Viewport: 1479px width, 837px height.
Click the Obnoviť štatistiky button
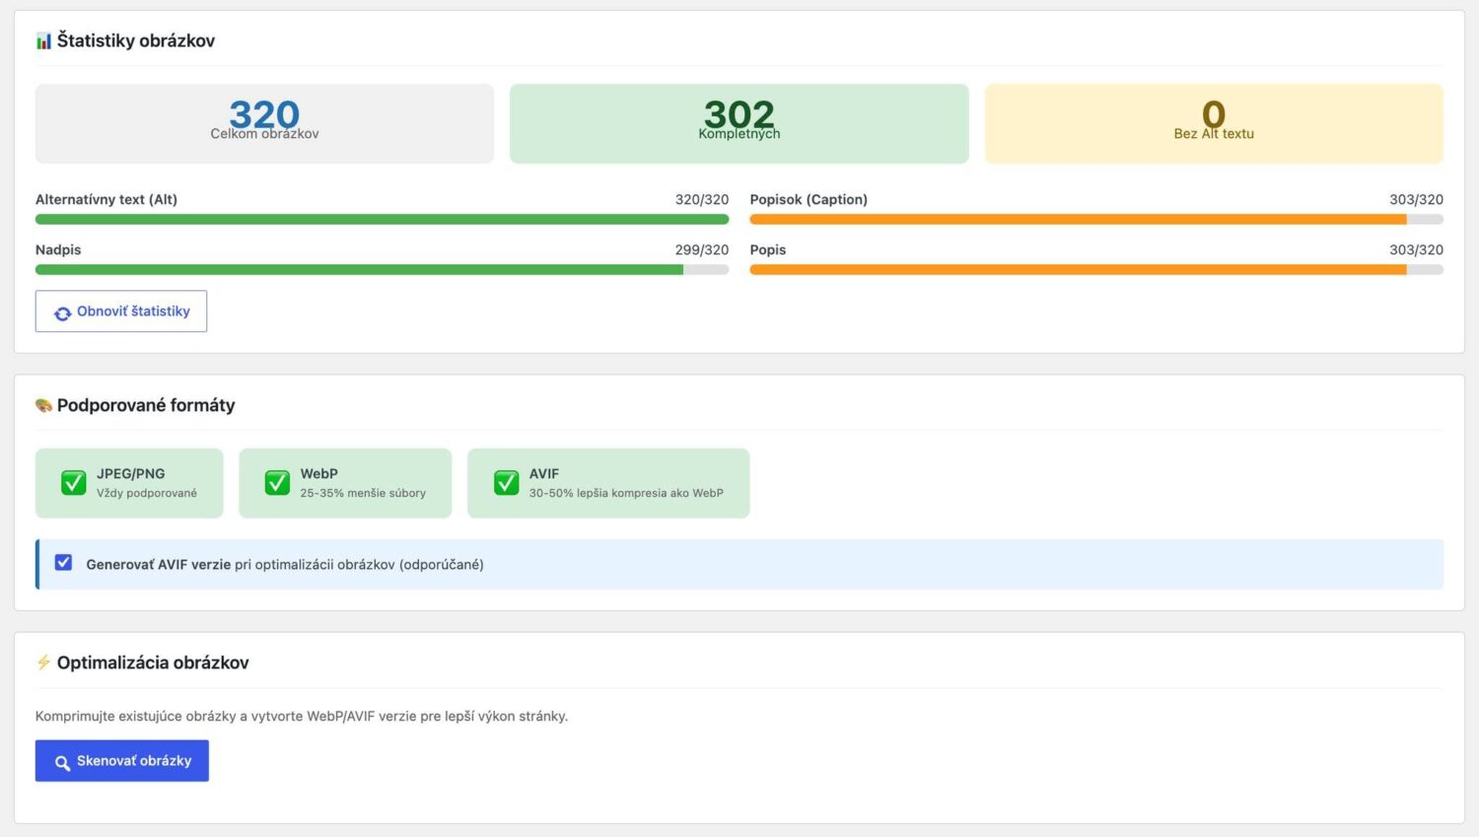click(121, 312)
